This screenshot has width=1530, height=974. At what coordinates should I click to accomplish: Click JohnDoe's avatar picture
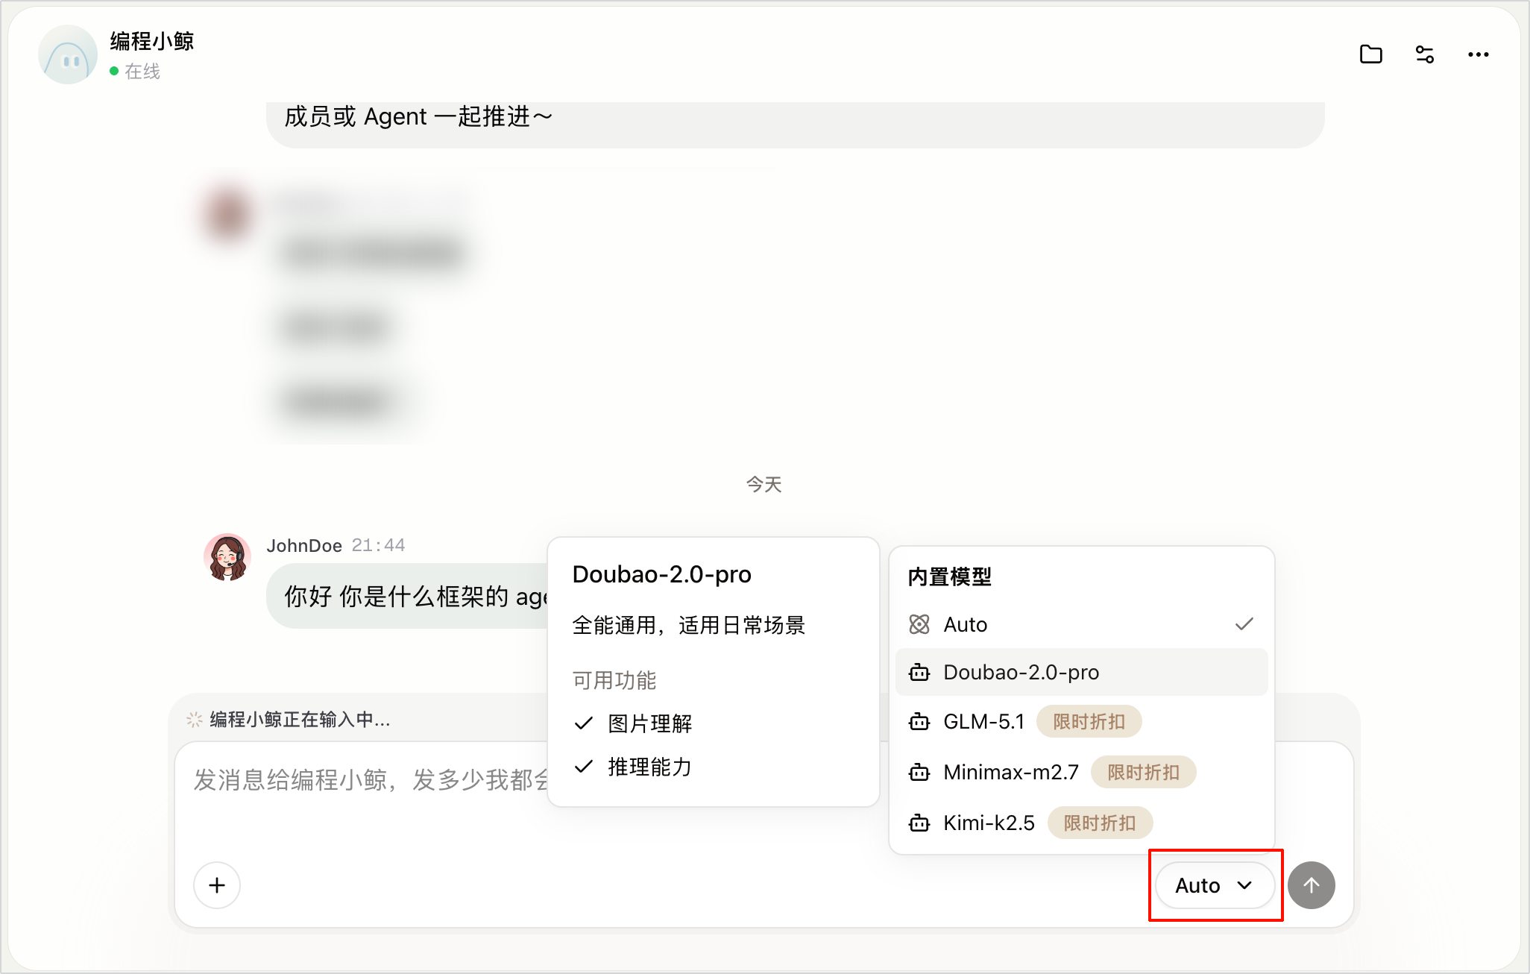pyautogui.click(x=227, y=557)
